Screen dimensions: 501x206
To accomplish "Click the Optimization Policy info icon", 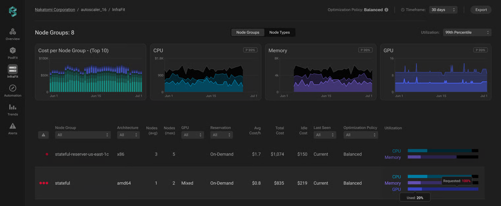I will pyautogui.click(x=386, y=10).
